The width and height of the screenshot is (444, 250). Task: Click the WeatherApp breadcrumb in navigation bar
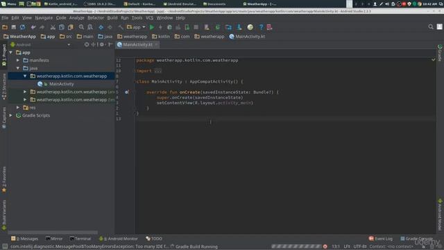pos(19,37)
